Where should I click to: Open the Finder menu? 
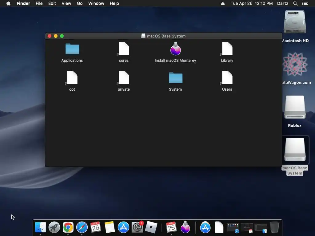point(23,3)
